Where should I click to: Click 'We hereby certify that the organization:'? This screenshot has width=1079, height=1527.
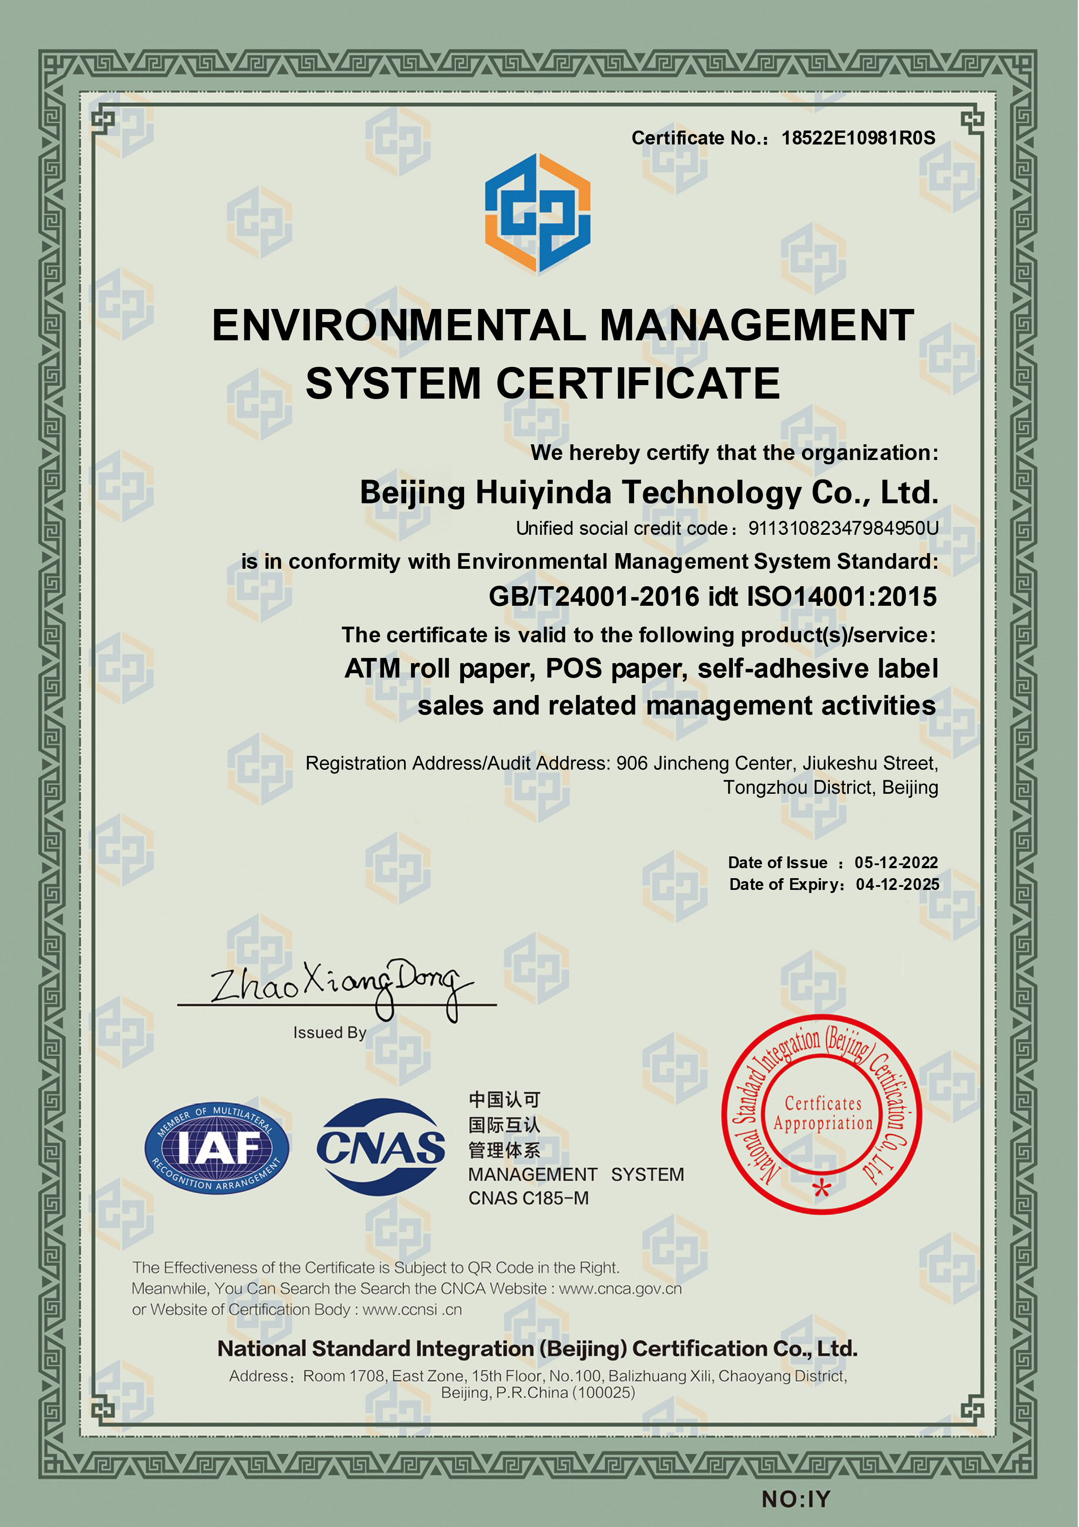(x=735, y=453)
